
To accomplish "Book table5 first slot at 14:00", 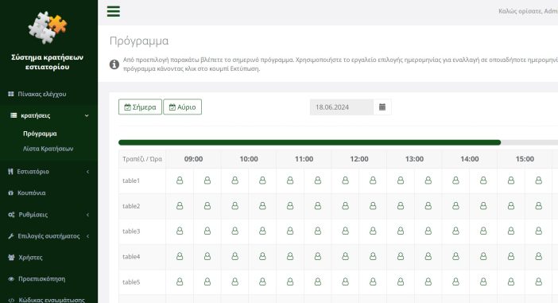I will click(455, 282).
